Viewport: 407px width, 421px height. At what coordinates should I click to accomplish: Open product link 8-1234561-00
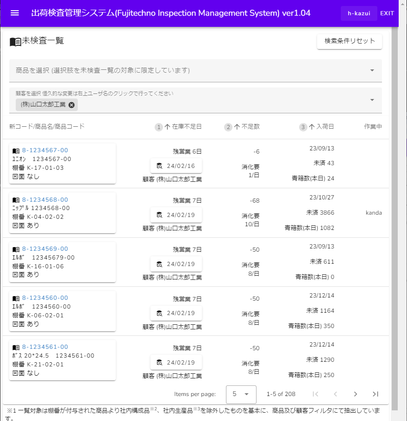pyautogui.click(x=45, y=347)
